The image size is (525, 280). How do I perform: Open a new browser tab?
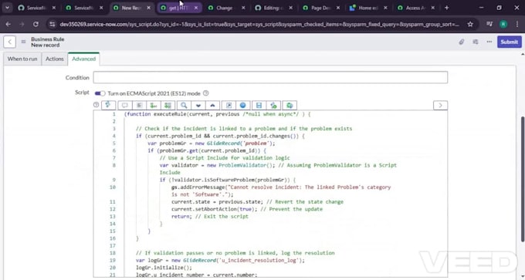pyautogui.click(x=447, y=8)
